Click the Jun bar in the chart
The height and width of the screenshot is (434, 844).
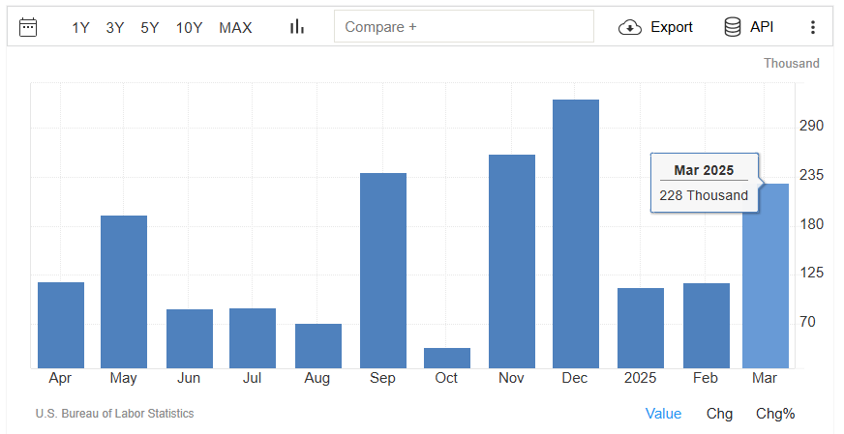coord(190,339)
